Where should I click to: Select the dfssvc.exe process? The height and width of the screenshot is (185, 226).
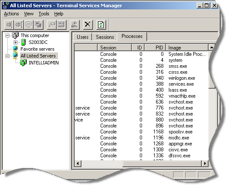pos(141,156)
